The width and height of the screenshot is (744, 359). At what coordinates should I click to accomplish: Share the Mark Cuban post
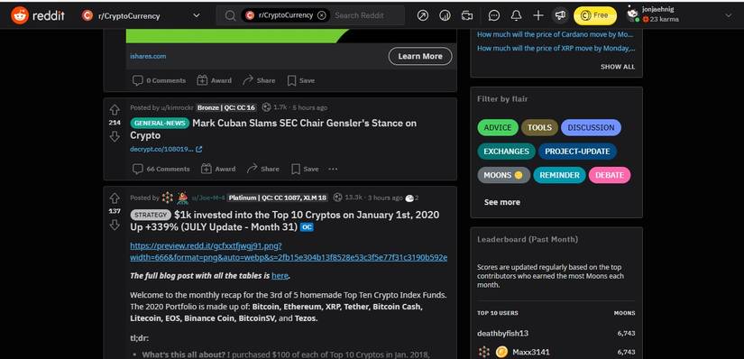click(x=262, y=169)
